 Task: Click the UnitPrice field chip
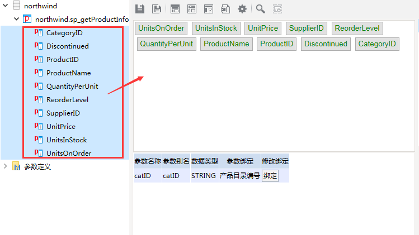[x=263, y=28]
